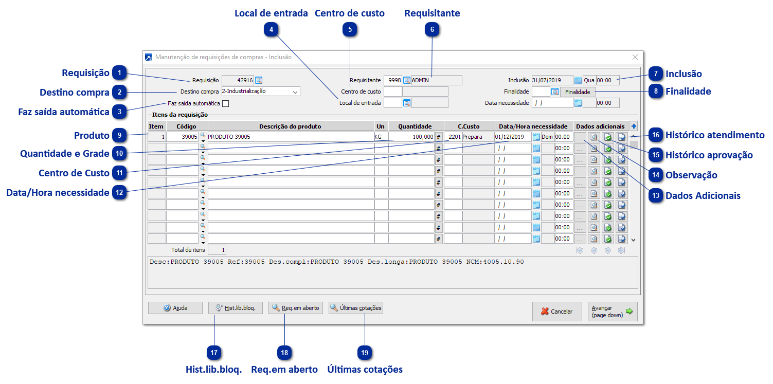
Task: Open the Finalidade search lookup icon
Action: point(555,92)
